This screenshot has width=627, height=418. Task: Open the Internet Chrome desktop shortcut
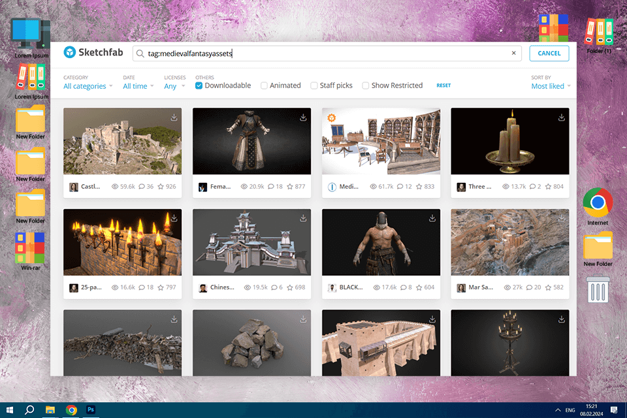click(x=598, y=206)
